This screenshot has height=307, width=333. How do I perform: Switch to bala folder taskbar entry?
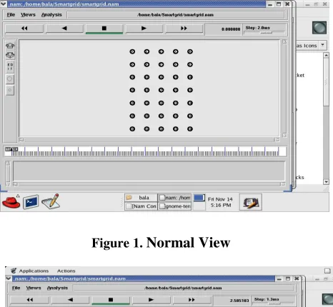(141, 198)
